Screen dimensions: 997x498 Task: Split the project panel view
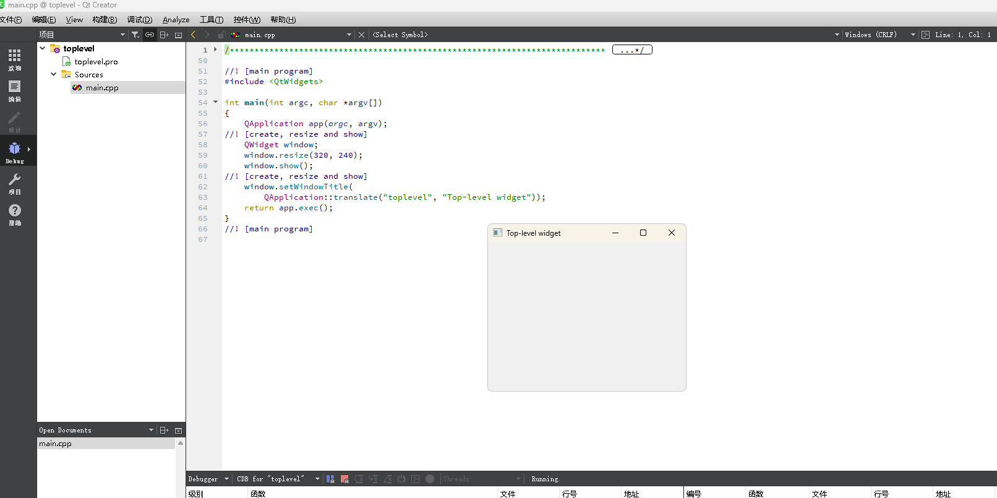[164, 35]
